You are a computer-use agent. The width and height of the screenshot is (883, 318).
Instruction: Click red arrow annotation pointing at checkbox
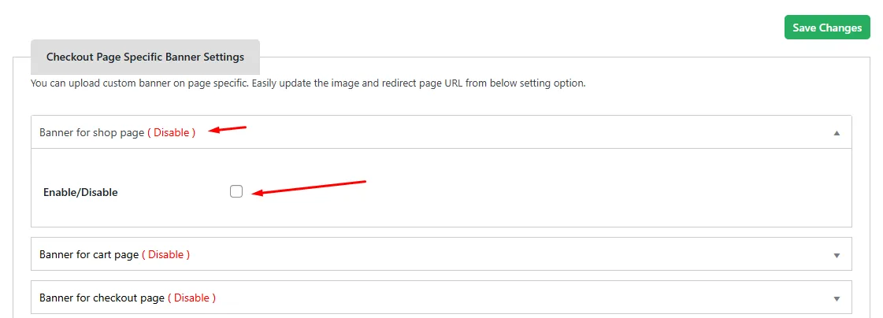309,187
